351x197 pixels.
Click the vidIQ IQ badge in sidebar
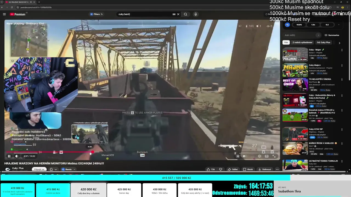tap(287, 25)
